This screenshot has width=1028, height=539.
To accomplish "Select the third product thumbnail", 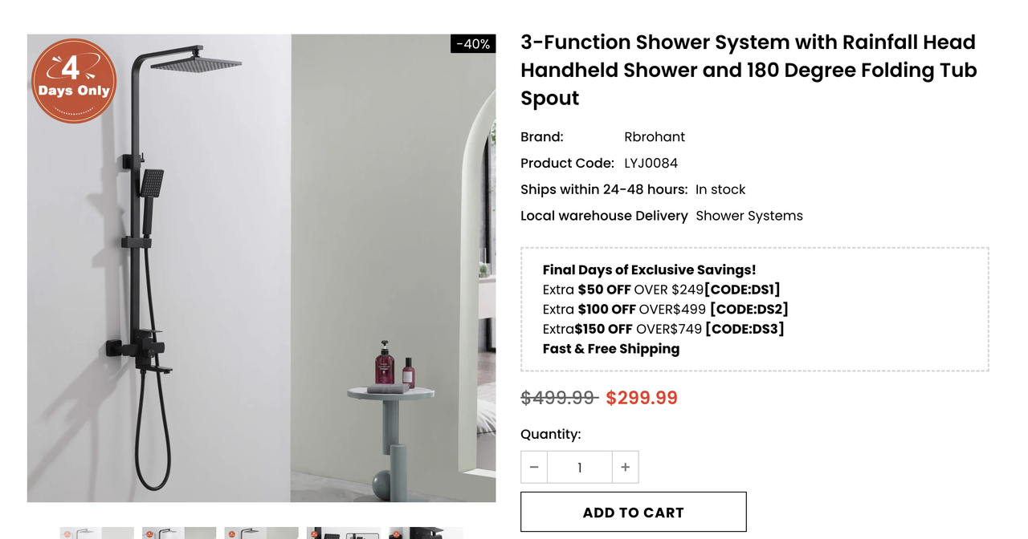I will (261, 533).
